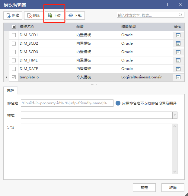Check the DIM_DATE row checkbox

click(x=14, y=69)
